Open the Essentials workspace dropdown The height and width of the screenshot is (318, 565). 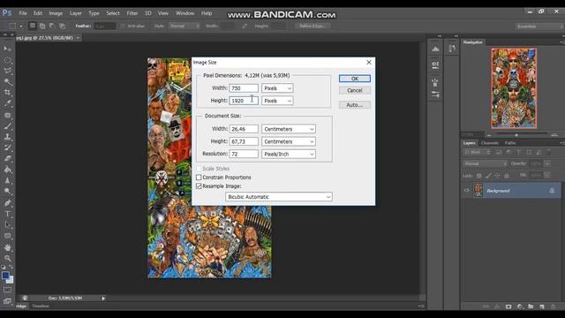click(539, 26)
